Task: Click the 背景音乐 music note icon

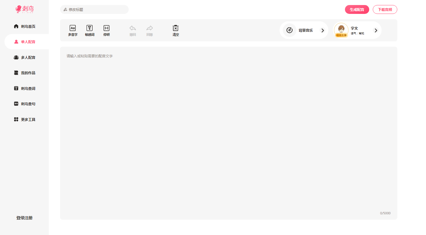Action: pyautogui.click(x=289, y=30)
